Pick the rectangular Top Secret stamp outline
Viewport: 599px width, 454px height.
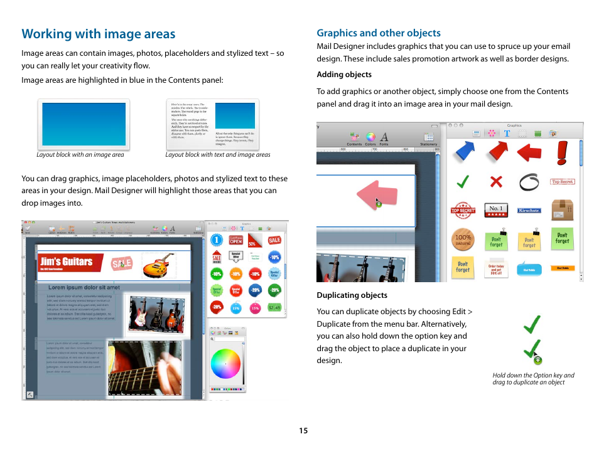(563, 182)
